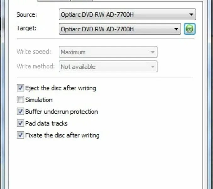Click the Target label text

pos(26,28)
